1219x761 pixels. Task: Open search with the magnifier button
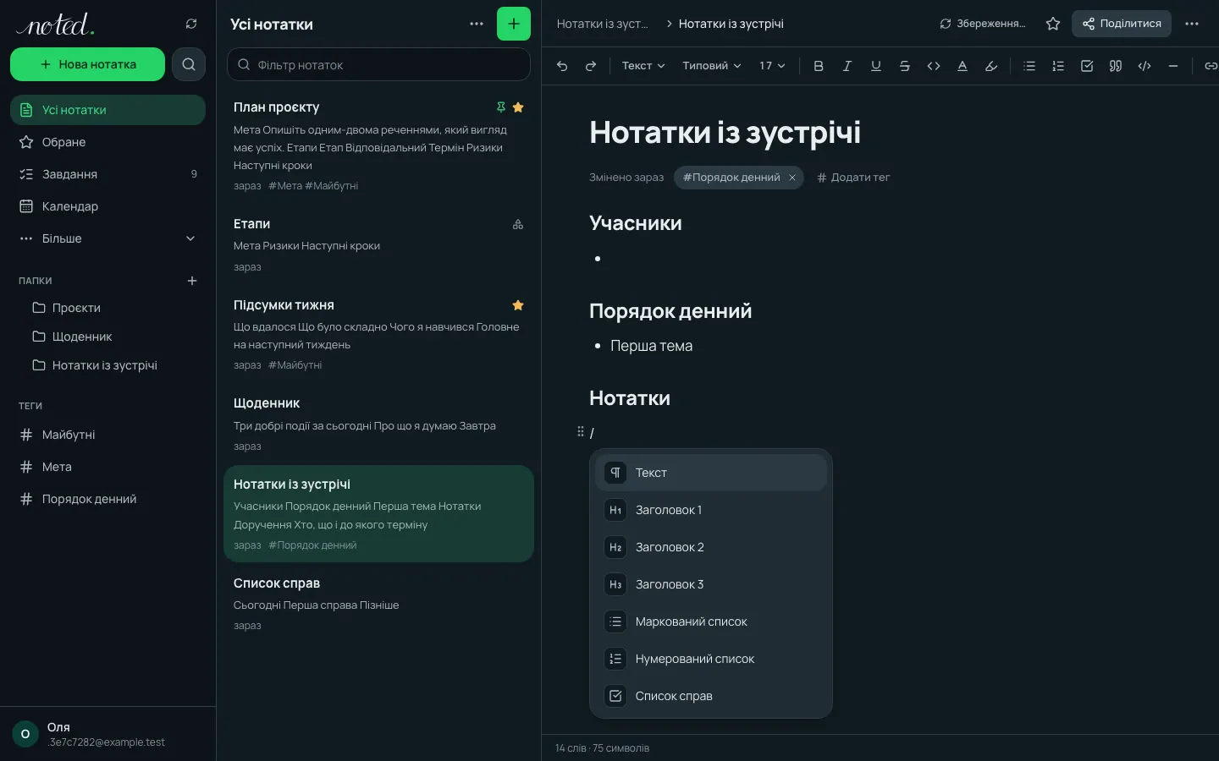coord(189,64)
